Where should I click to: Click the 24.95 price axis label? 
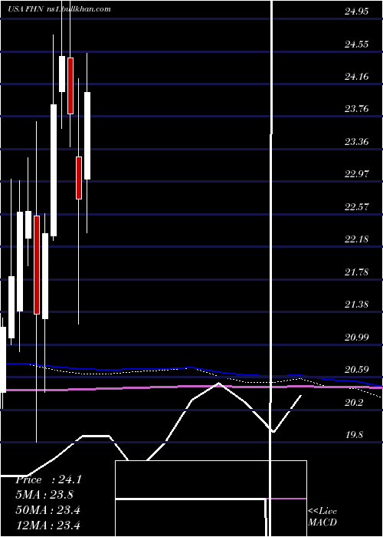[x=357, y=12]
